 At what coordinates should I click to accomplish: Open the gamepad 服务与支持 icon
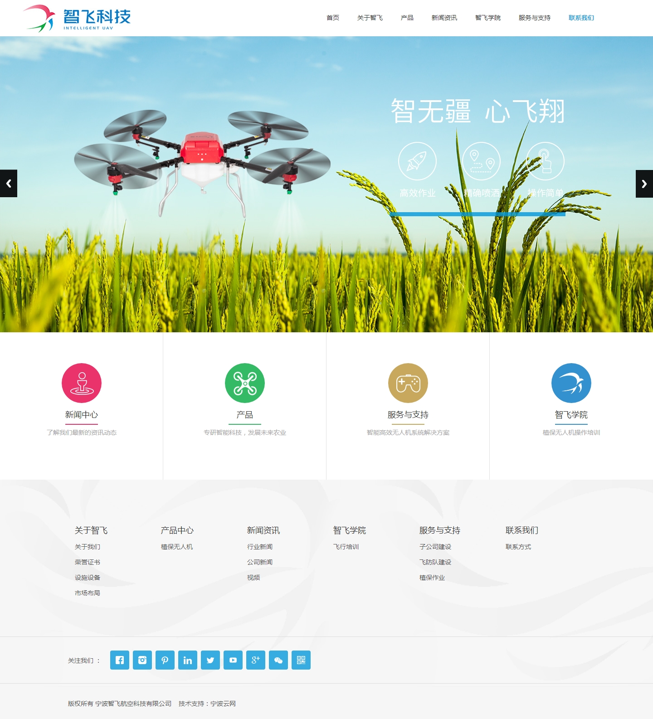pos(408,383)
